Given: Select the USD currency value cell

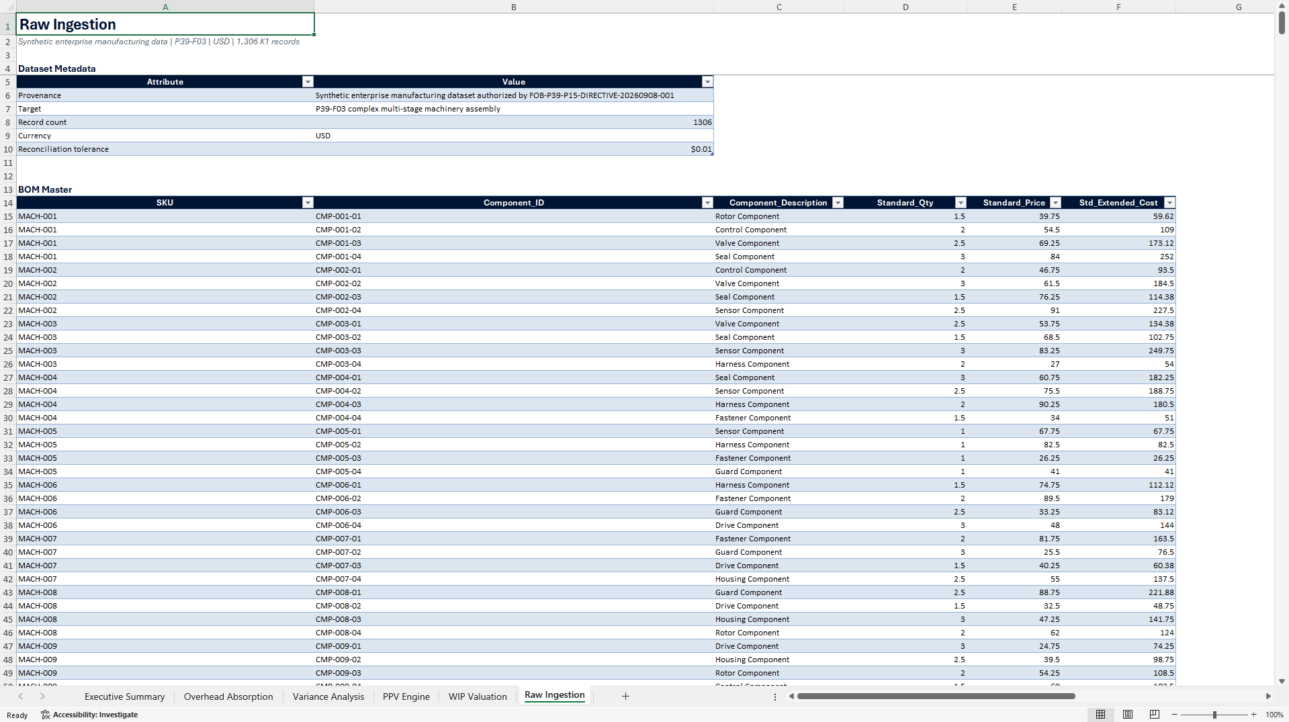Looking at the screenshot, I should tap(514, 136).
